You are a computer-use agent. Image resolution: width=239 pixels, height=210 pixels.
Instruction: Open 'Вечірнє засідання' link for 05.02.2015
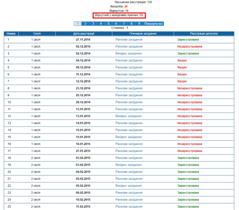click(129, 186)
